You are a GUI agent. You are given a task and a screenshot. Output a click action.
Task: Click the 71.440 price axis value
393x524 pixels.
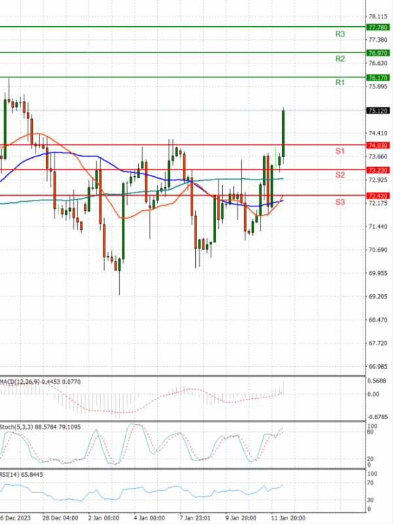click(x=378, y=226)
